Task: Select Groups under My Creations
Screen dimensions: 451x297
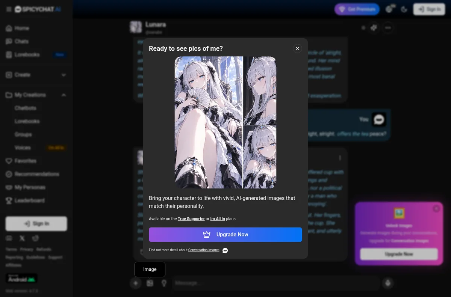Action: (23, 134)
